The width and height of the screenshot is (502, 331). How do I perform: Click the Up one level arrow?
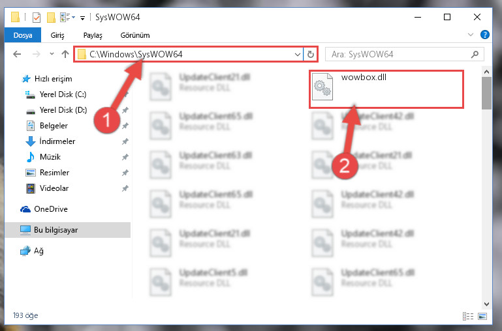65,54
